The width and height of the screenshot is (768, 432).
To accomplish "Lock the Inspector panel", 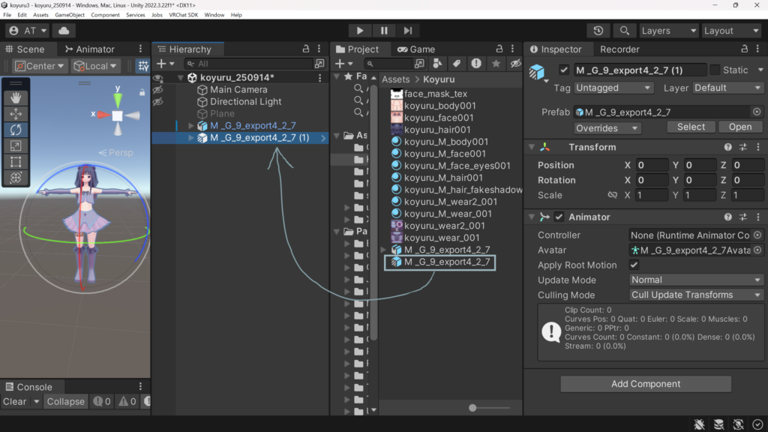I will (x=745, y=49).
